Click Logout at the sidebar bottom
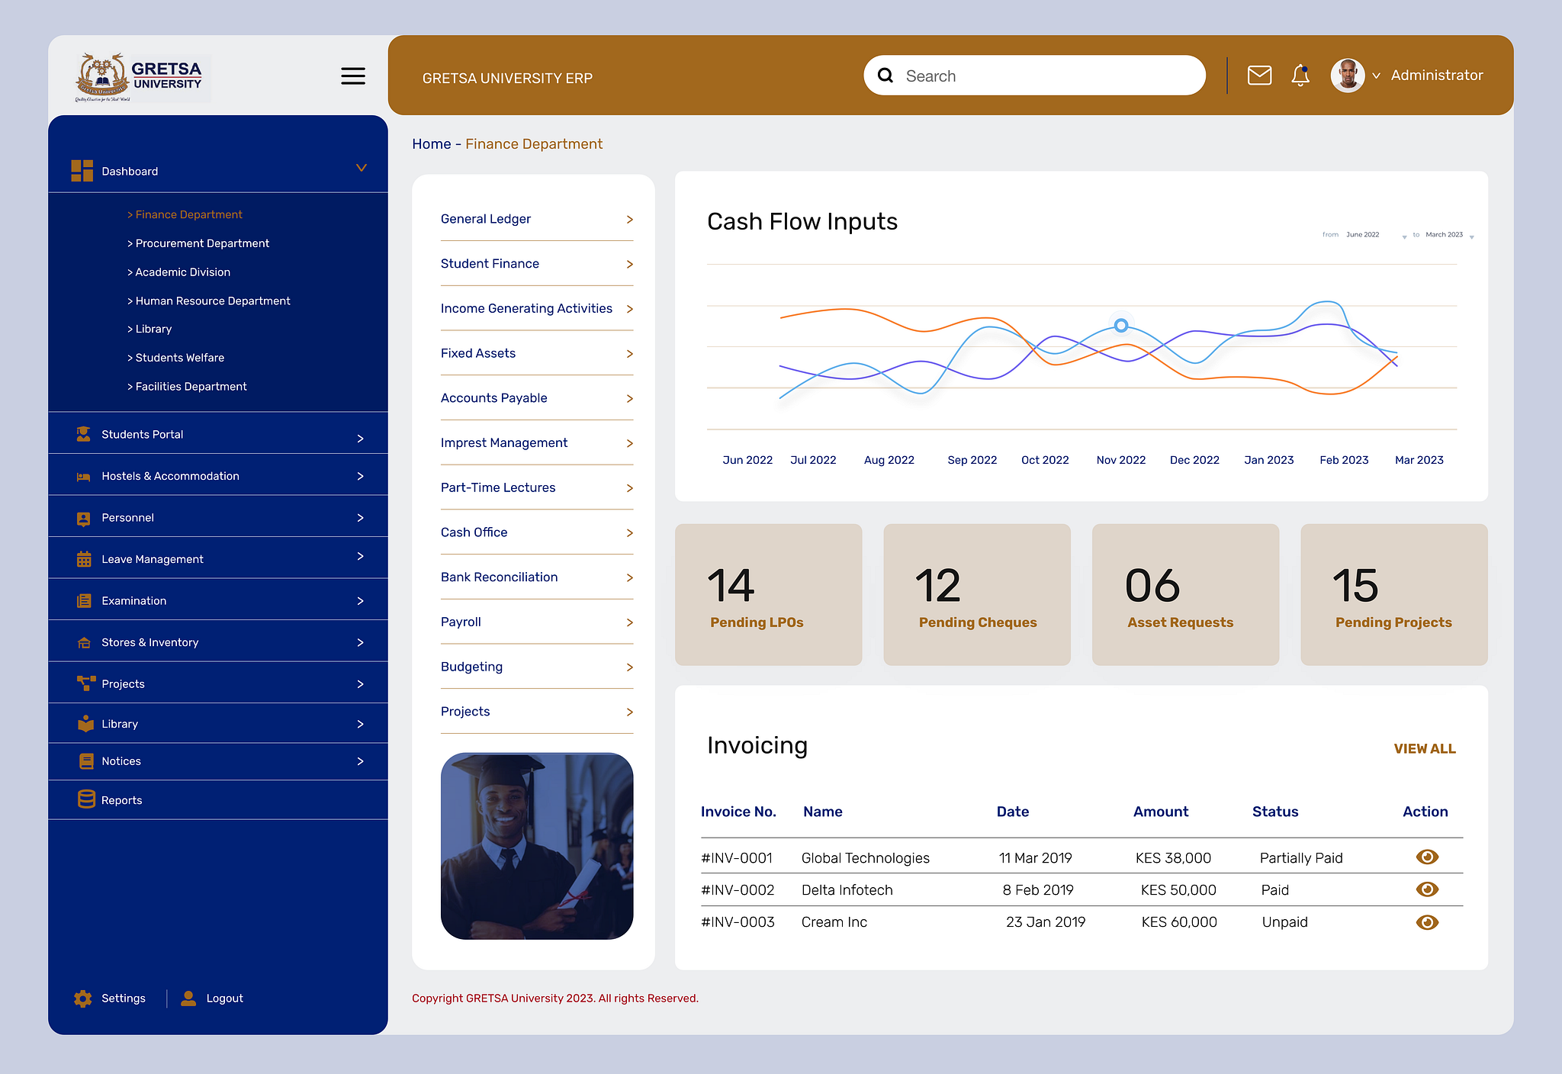Screen dimensions: 1562x1074 coord(224,998)
